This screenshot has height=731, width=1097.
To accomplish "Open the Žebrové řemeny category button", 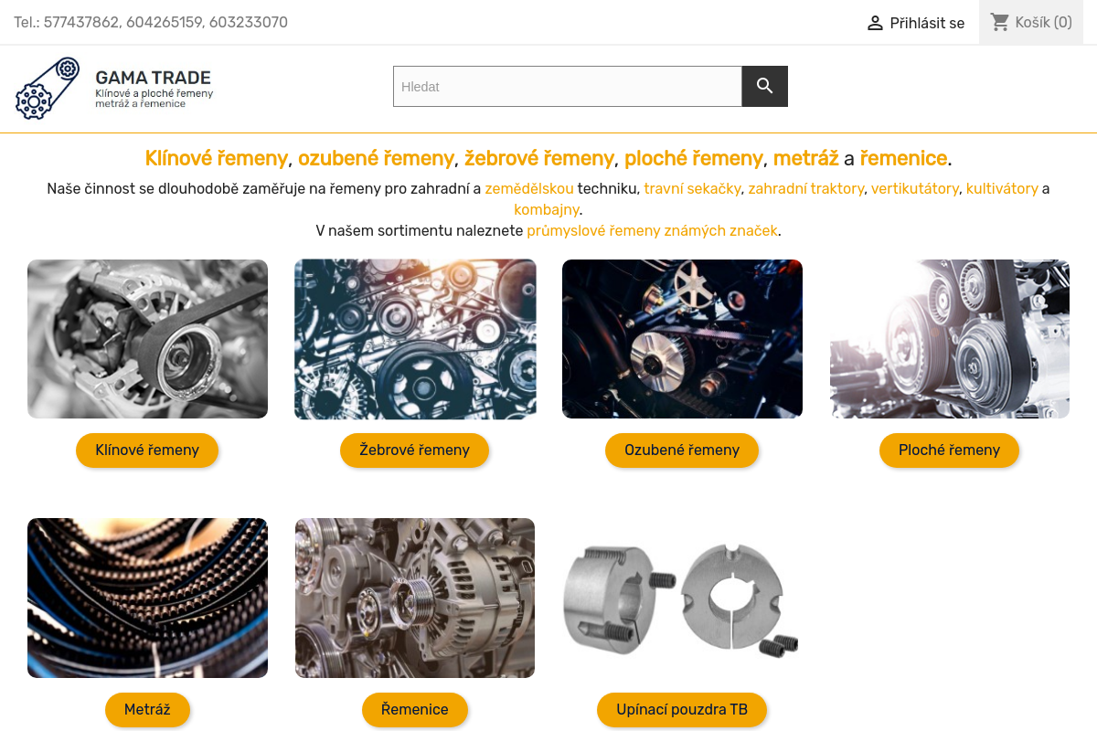I will point(414,450).
